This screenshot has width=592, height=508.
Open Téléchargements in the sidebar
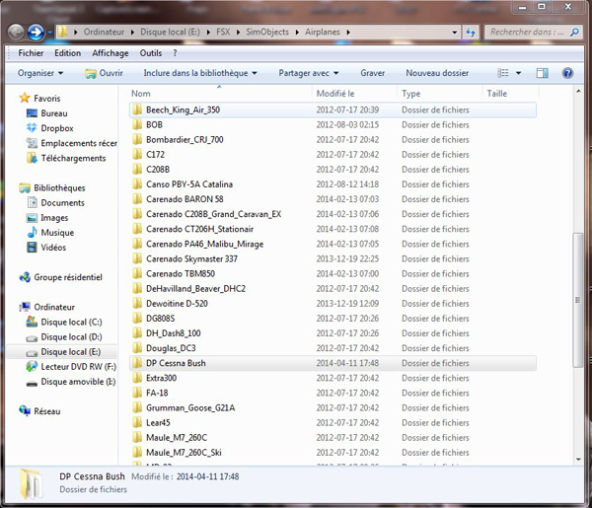click(x=73, y=158)
